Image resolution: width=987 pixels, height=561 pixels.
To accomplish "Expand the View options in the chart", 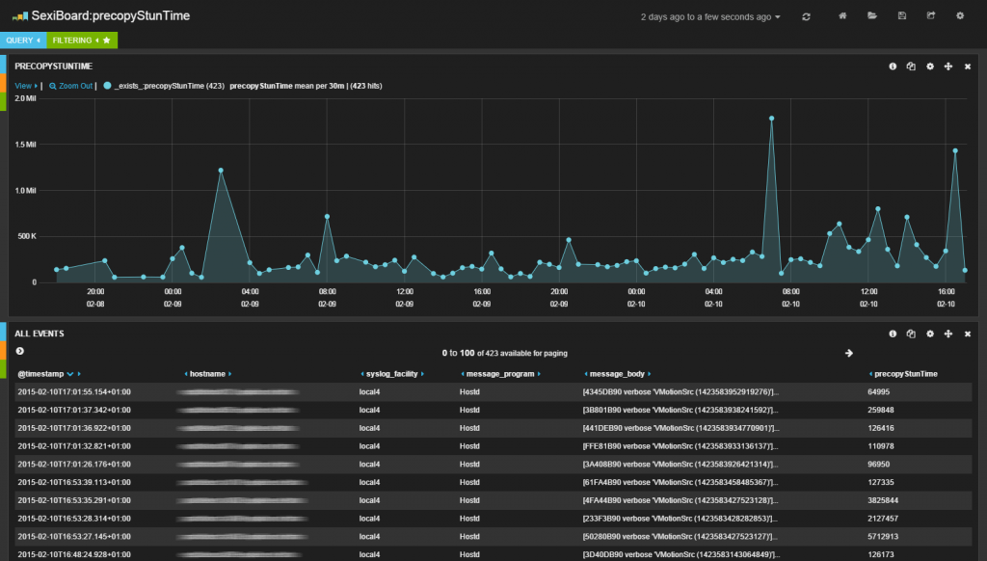I will pyautogui.click(x=26, y=86).
